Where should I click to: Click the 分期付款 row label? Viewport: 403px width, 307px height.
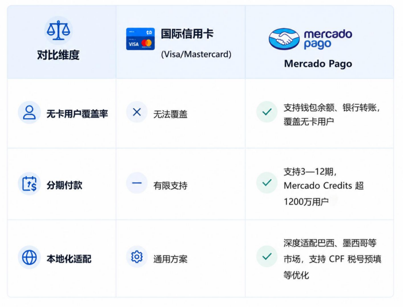click(x=64, y=185)
